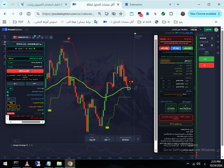Click the yellow pill button in decision path
This screenshot has height=168, width=224.
pyautogui.click(x=165, y=60)
